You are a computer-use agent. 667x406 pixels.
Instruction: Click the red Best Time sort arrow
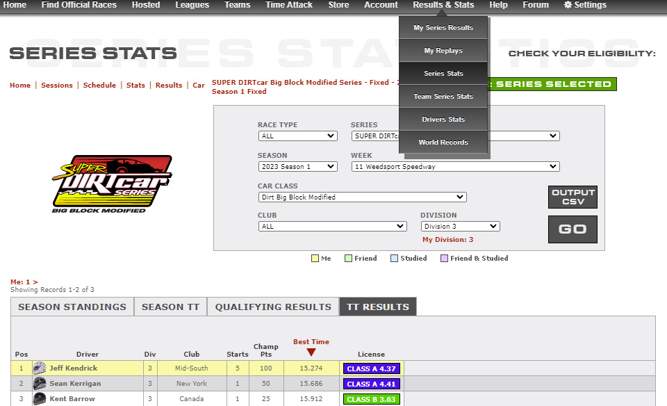(311, 352)
